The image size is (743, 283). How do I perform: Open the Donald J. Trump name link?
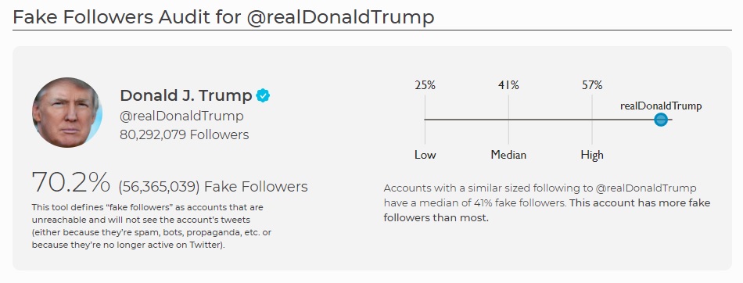(186, 95)
